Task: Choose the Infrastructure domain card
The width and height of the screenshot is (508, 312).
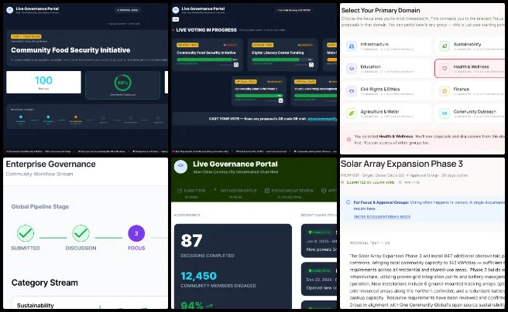Action: click(x=386, y=46)
